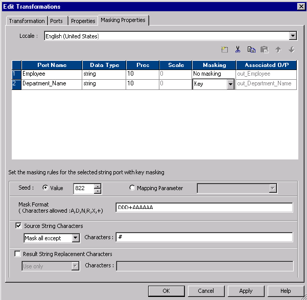Click the Masking column header
This screenshot has width=307, height=300.
pos(214,65)
